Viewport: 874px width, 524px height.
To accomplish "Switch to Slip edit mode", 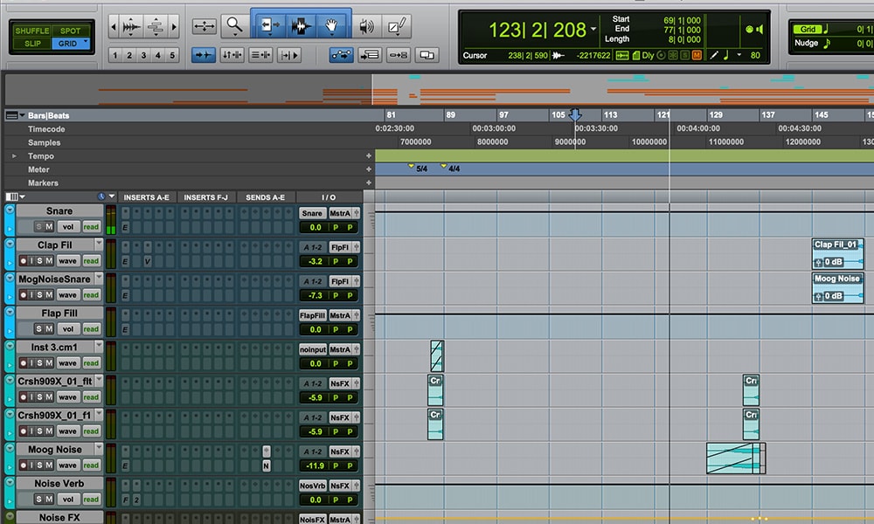I will pyautogui.click(x=32, y=43).
